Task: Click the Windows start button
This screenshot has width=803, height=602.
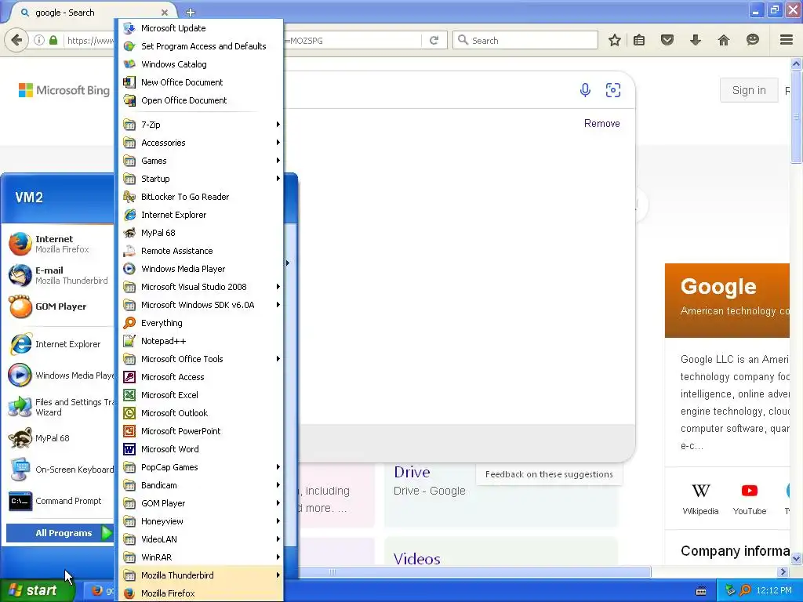Action: point(37,590)
